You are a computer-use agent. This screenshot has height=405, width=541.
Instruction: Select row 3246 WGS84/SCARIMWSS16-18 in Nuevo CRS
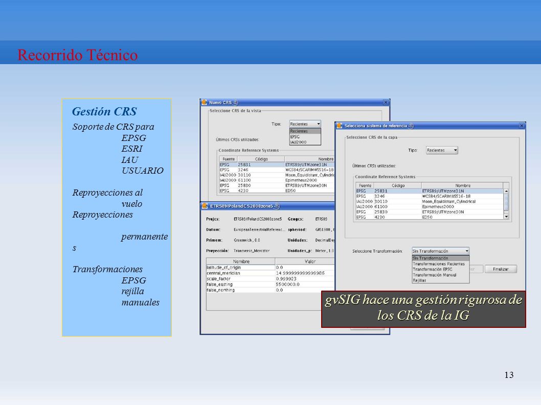tap(277, 170)
